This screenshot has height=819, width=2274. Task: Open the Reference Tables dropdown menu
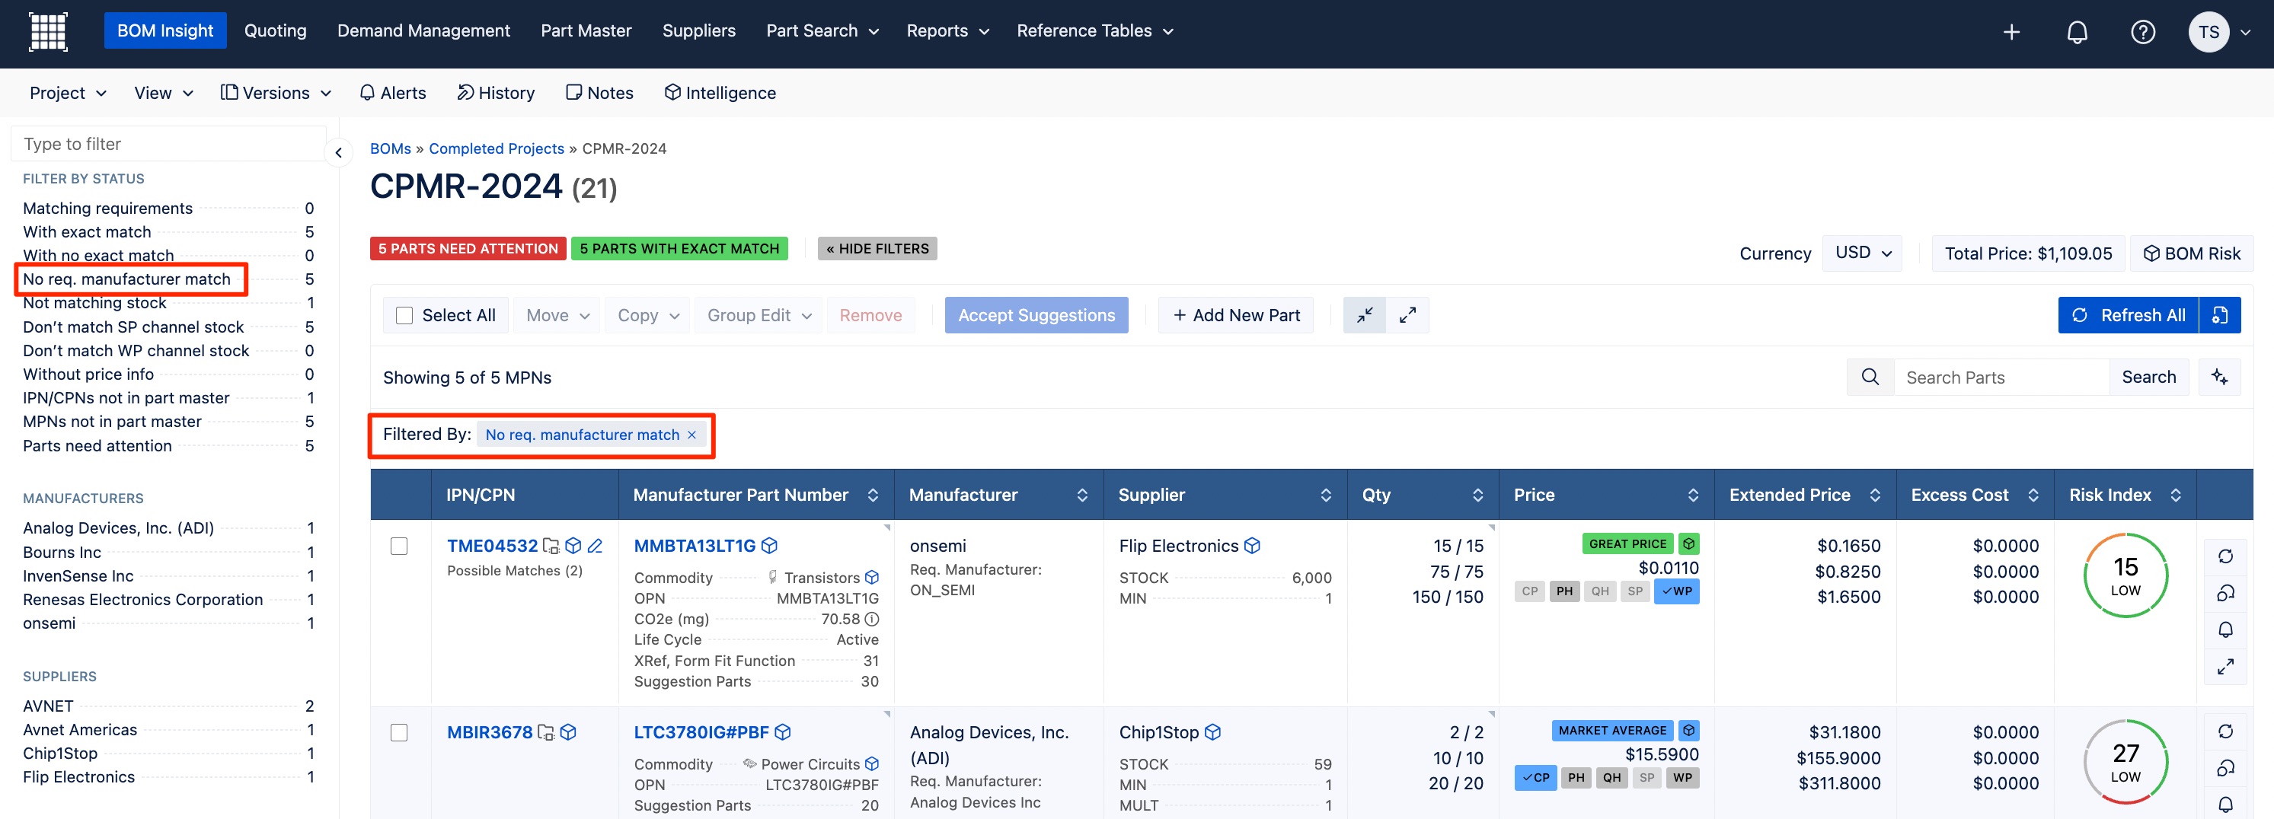pyautogui.click(x=1094, y=31)
